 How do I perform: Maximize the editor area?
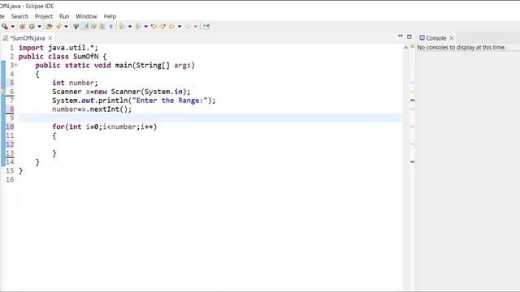point(409,36)
